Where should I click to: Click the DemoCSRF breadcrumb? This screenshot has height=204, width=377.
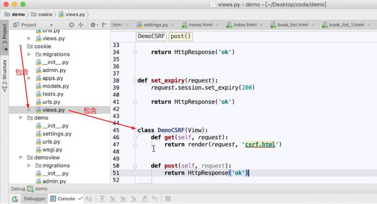(x=151, y=36)
